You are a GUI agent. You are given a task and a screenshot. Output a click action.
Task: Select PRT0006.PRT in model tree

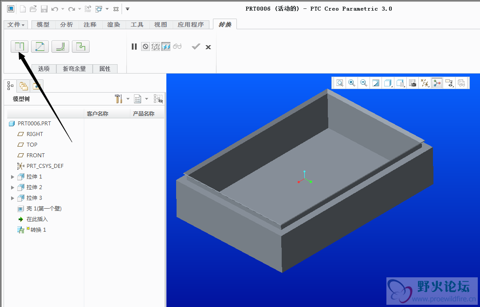tap(30, 124)
